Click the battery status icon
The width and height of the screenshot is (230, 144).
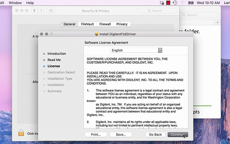click(191, 3)
